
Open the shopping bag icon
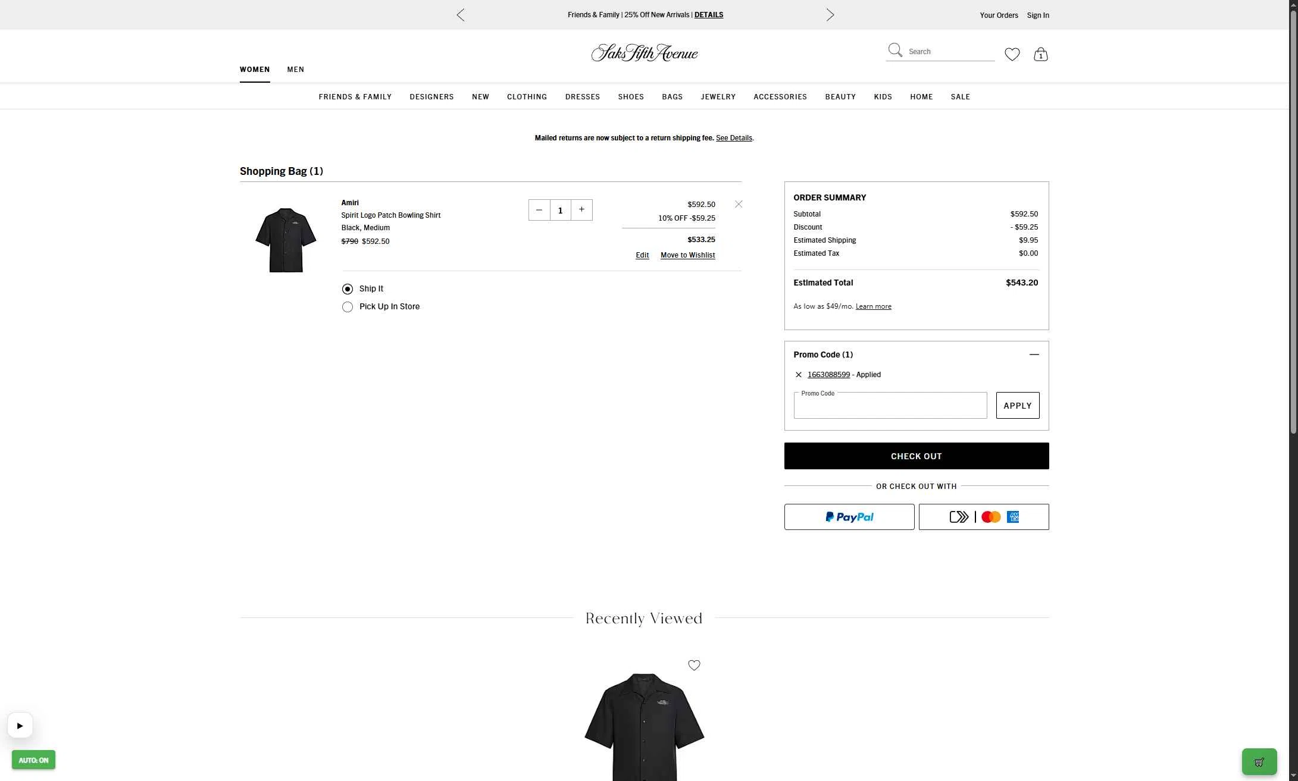pyautogui.click(x=1040, y=54)
